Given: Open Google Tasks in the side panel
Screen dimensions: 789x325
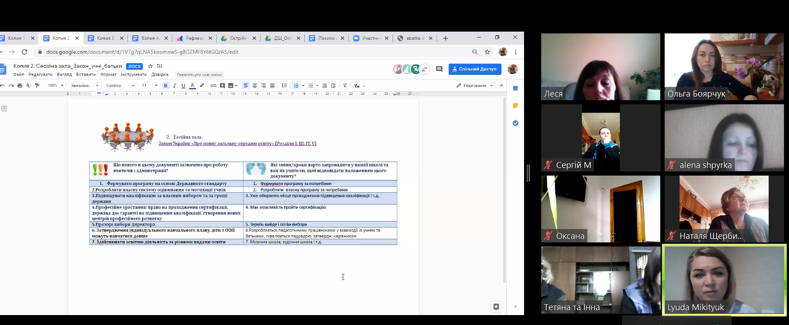Looking at the screenshot, I should point(515,123).
